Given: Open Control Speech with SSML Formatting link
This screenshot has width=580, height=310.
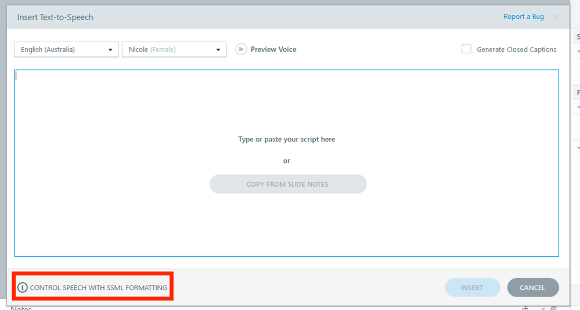Looking at the screenshot, I should pos(98,288).
